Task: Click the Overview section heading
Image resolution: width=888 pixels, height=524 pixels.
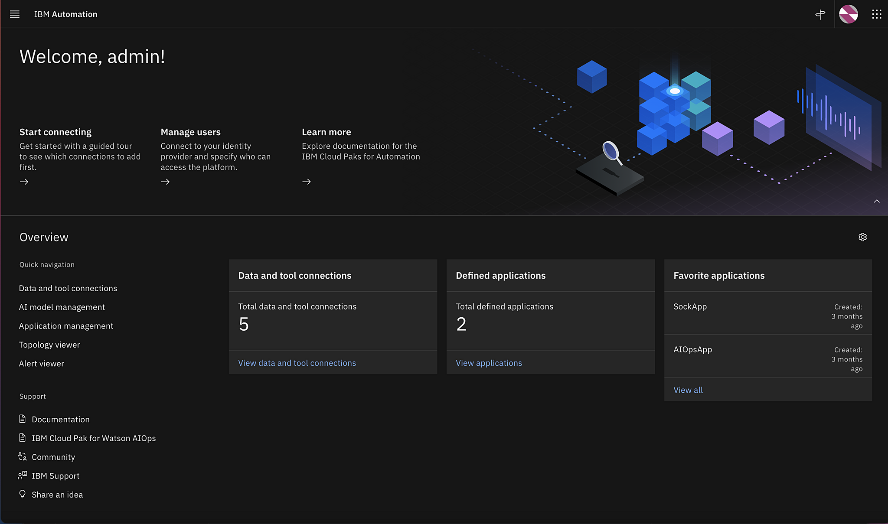Action: (44, 237)
